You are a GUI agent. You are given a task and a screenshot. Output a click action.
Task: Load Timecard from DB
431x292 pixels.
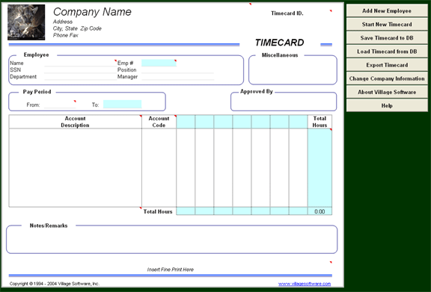click(x=387, y=52)
